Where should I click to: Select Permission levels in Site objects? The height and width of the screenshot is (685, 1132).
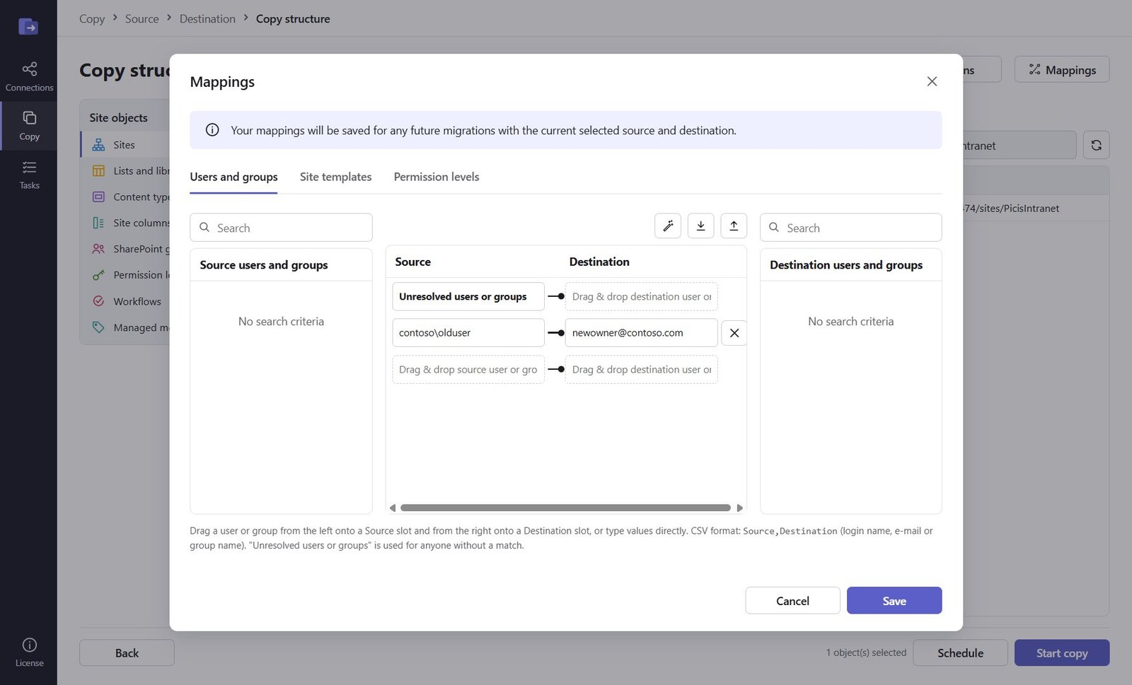coord(125,275)
